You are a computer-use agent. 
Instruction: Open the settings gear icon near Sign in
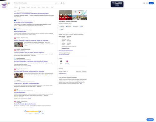click(144, 3)
